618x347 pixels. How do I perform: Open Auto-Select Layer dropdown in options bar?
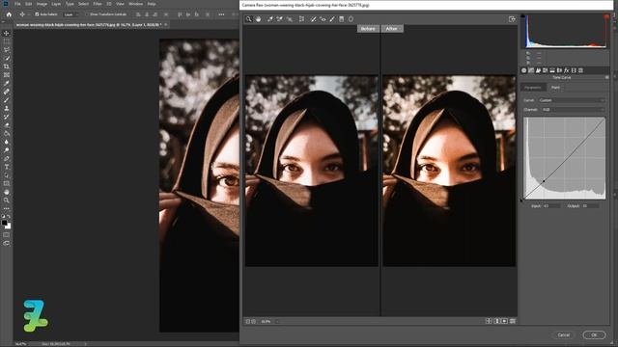[x=70, y=14]
